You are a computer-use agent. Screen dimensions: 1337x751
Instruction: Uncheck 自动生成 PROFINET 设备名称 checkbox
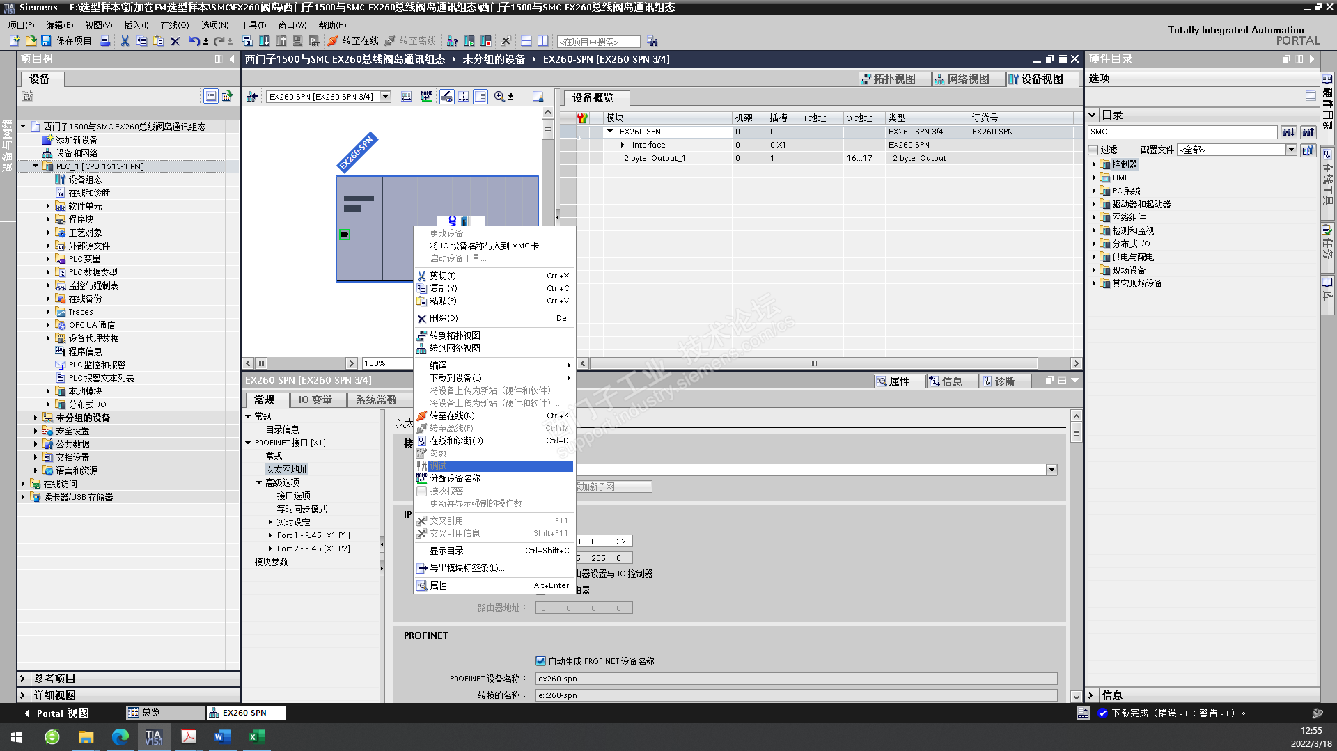pyautogui.click(x=541, y=661)
